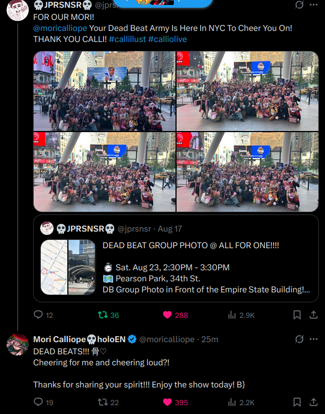Screen dimensions: 325x414
Task: Open quoted post about Dead Beat group photo
Action: click(x=176, y=258)
